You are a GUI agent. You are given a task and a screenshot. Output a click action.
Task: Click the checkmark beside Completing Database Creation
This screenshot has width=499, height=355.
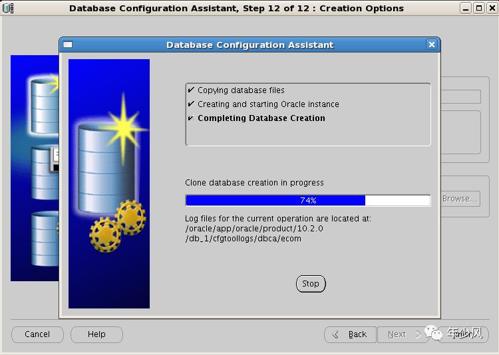(x=191, y=118)
